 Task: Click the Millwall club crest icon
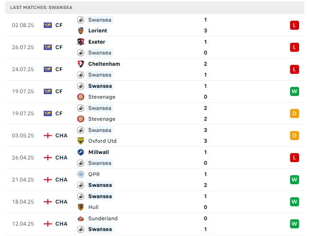81,152
